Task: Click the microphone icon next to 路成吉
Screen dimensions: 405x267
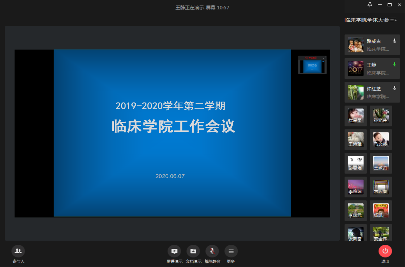Action: (395, 41)
